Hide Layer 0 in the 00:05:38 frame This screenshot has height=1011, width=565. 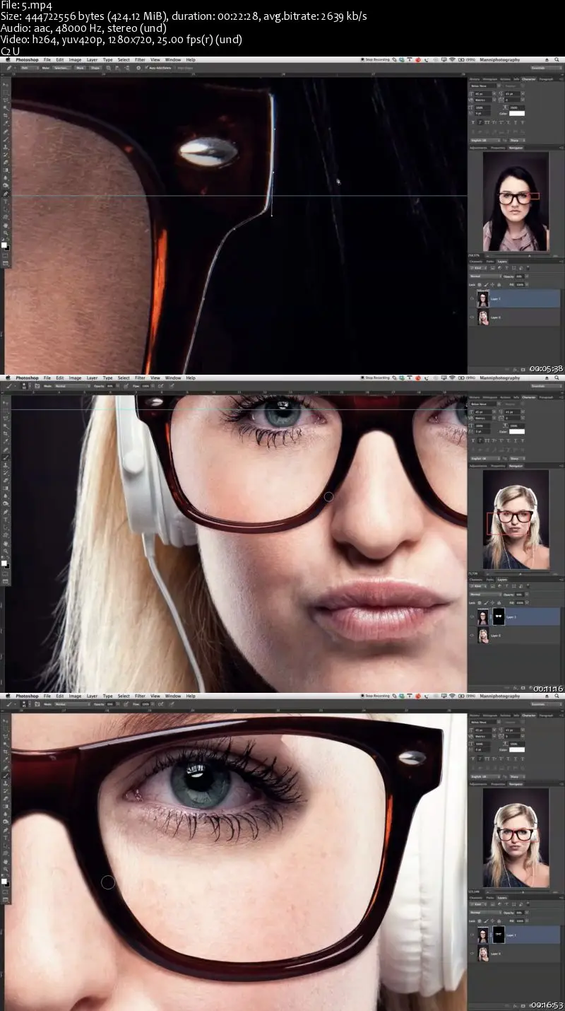472,317
